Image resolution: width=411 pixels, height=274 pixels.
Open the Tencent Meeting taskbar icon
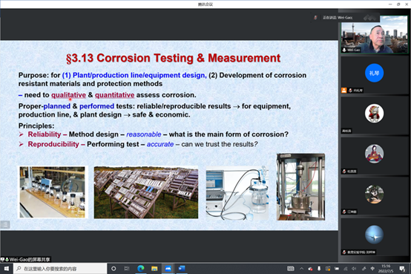[x=168, y=268]
